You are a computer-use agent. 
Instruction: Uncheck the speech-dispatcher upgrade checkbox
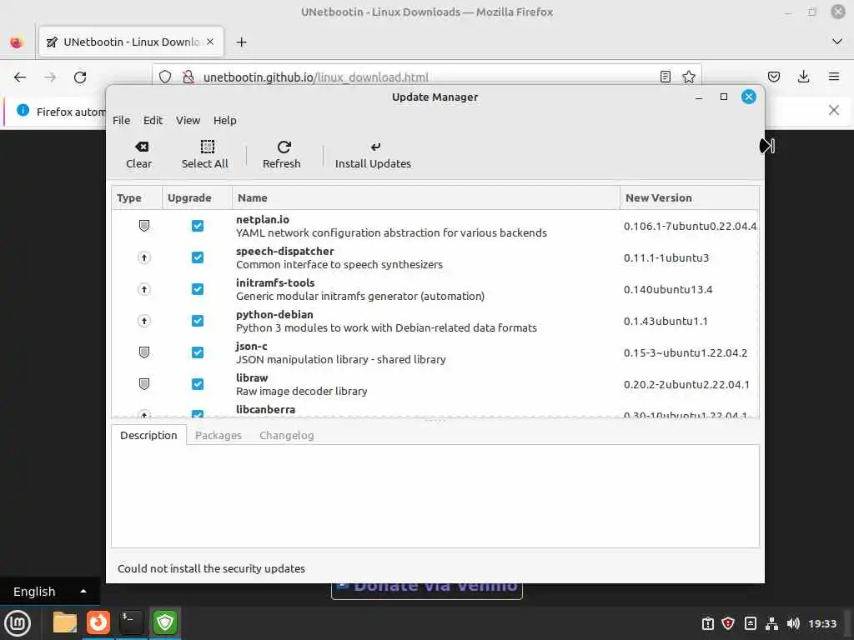[x=198, y=257]
